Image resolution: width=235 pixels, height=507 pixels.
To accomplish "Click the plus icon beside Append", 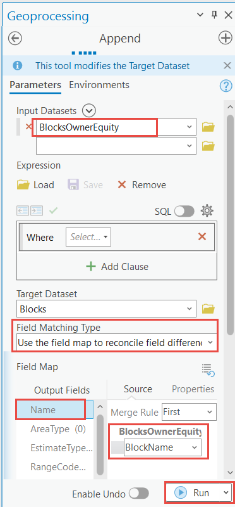I will (225, 38).
